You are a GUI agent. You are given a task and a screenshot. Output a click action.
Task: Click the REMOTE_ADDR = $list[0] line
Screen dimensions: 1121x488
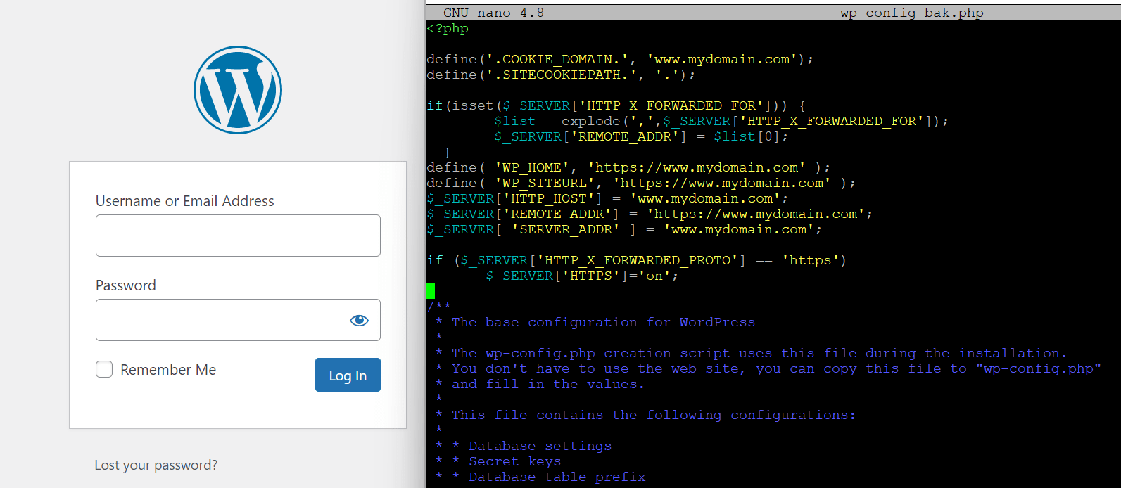(641, 137)
